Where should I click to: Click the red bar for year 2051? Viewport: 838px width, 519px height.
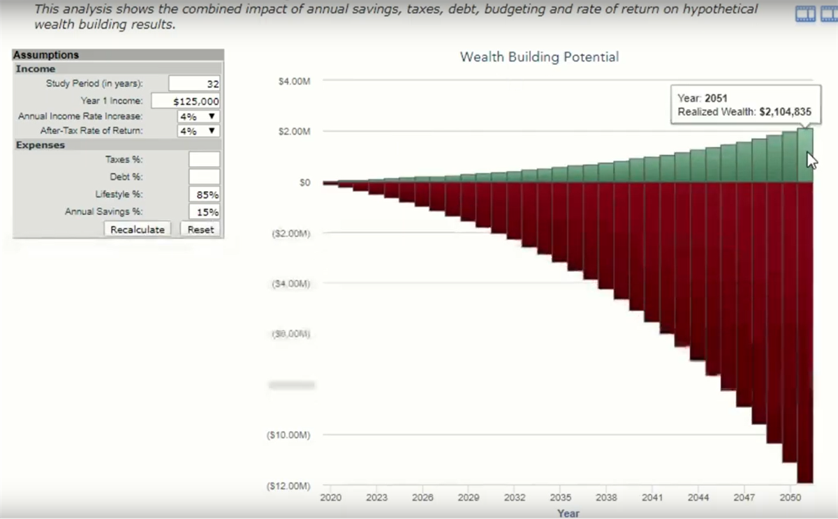pos(804,335)
